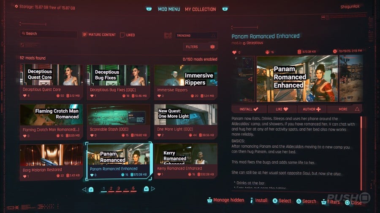The height and width of the screenshot is (213, 380).
Task: Toggle the LIKED checkbox
Action: (x=122, y=35)
